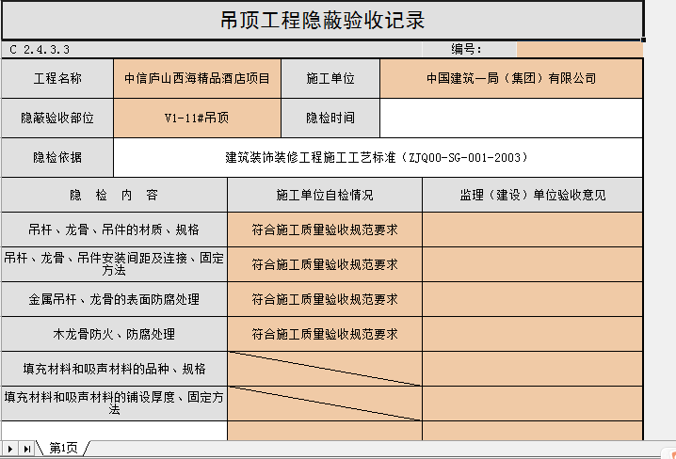
Task: Select the 第1页 sheet tab
Action: coord(64,449)
